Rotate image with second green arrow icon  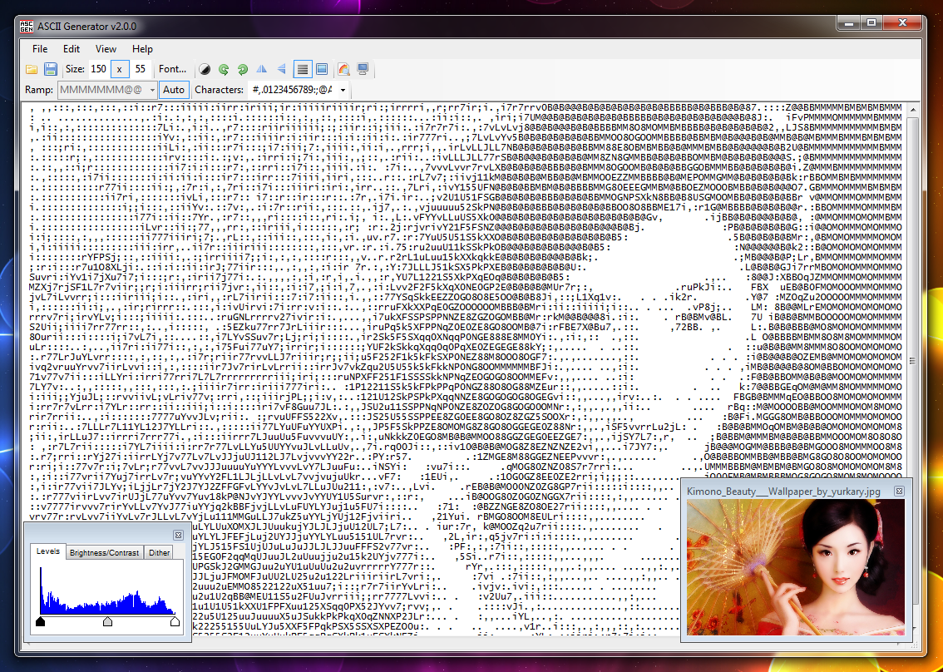[x=242, y=69]
